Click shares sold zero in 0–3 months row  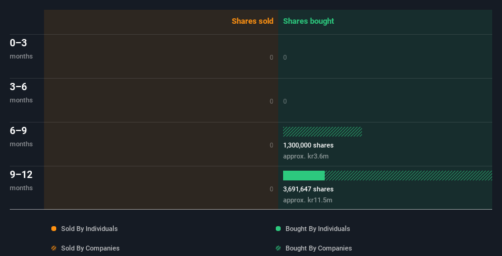[x=271, y=57]
